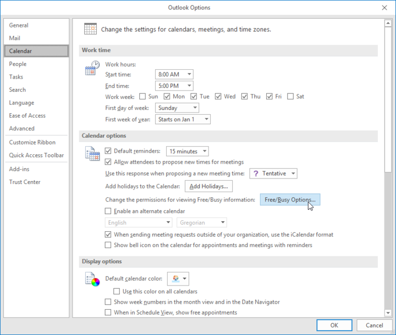
Task: Click the Calendar options section icon
Action: [x=92, y=153]
